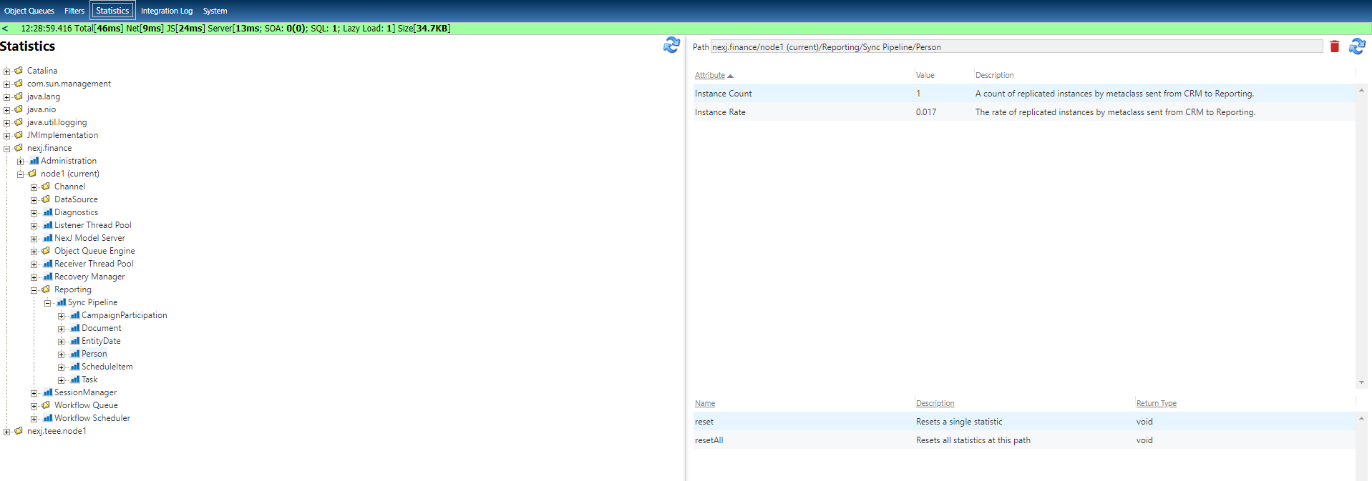Click the Diagnostics bar chart icon
Viewport: 1372px width, 481px height.
point(47,212)
